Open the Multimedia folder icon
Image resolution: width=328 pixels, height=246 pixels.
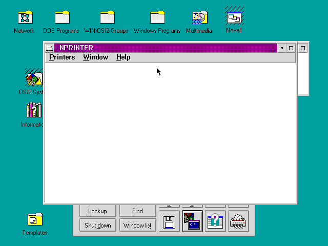click(x=200, y=17)
